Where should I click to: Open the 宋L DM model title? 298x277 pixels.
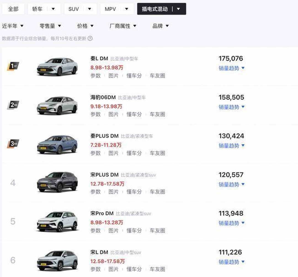pyautogui.click(x=99, y=252)
